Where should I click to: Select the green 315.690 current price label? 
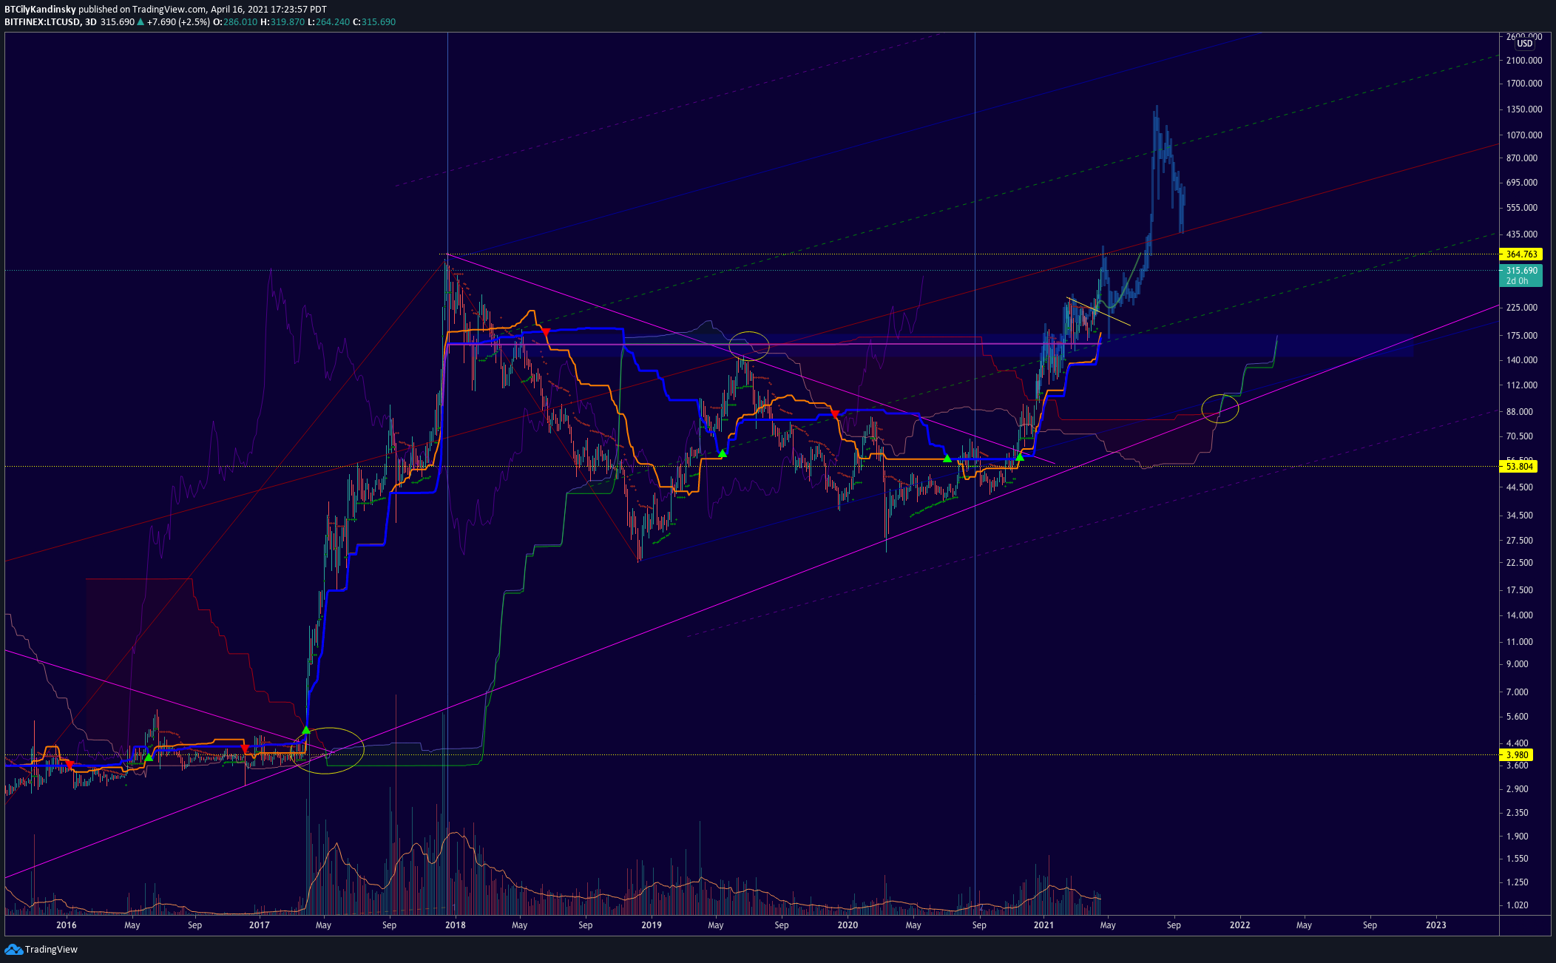coord(1521,275)
